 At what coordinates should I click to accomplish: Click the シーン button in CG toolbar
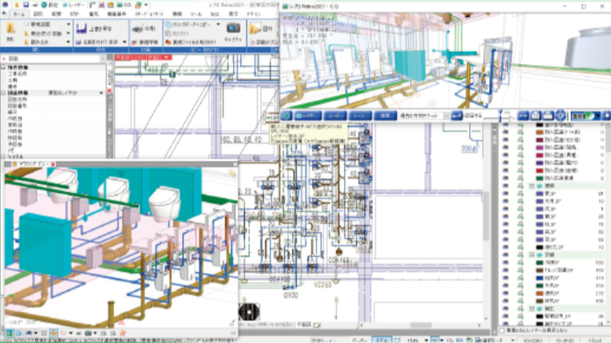point(360,116)
